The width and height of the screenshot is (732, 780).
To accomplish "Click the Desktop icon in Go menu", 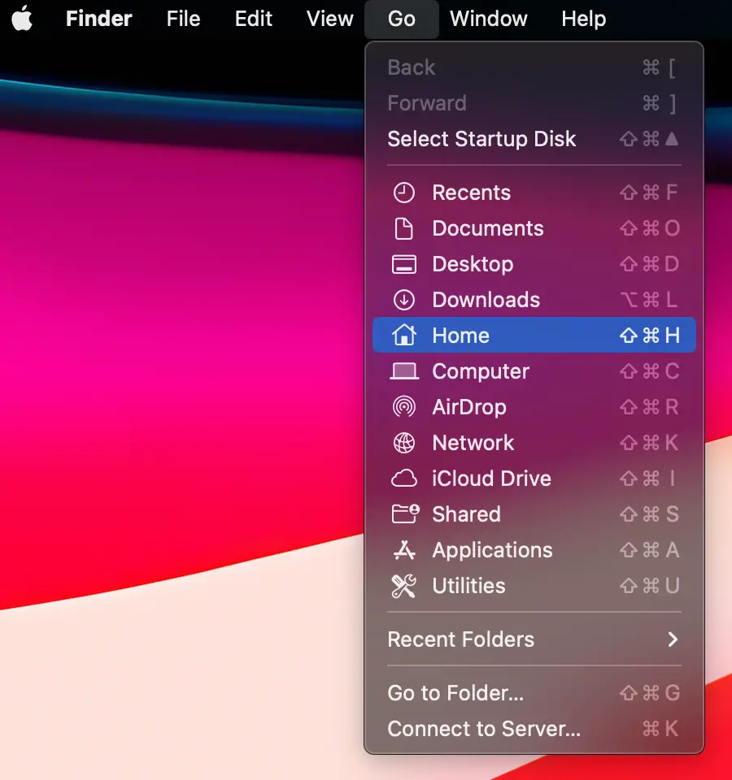I will pos(404,264).
